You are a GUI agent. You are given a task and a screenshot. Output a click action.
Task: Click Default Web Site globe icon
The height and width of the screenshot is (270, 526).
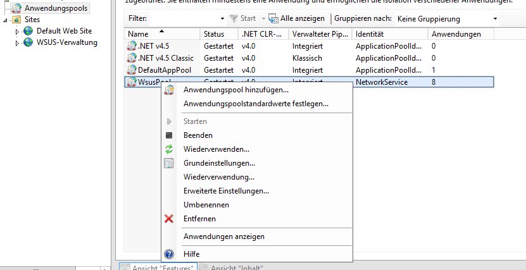coord(28,31)
